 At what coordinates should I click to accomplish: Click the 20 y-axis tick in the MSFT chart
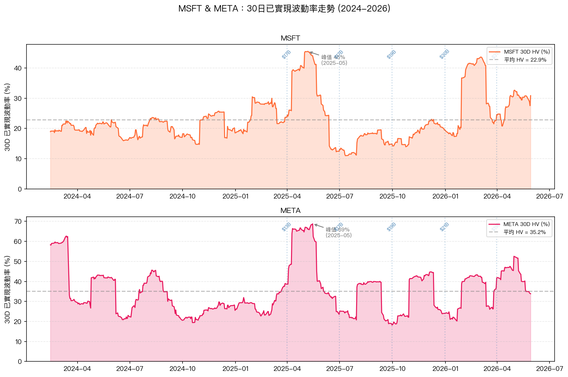18,129
